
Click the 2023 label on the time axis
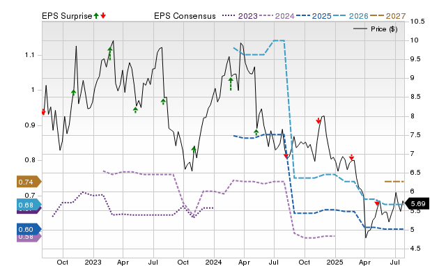click(x=93, y=262)
